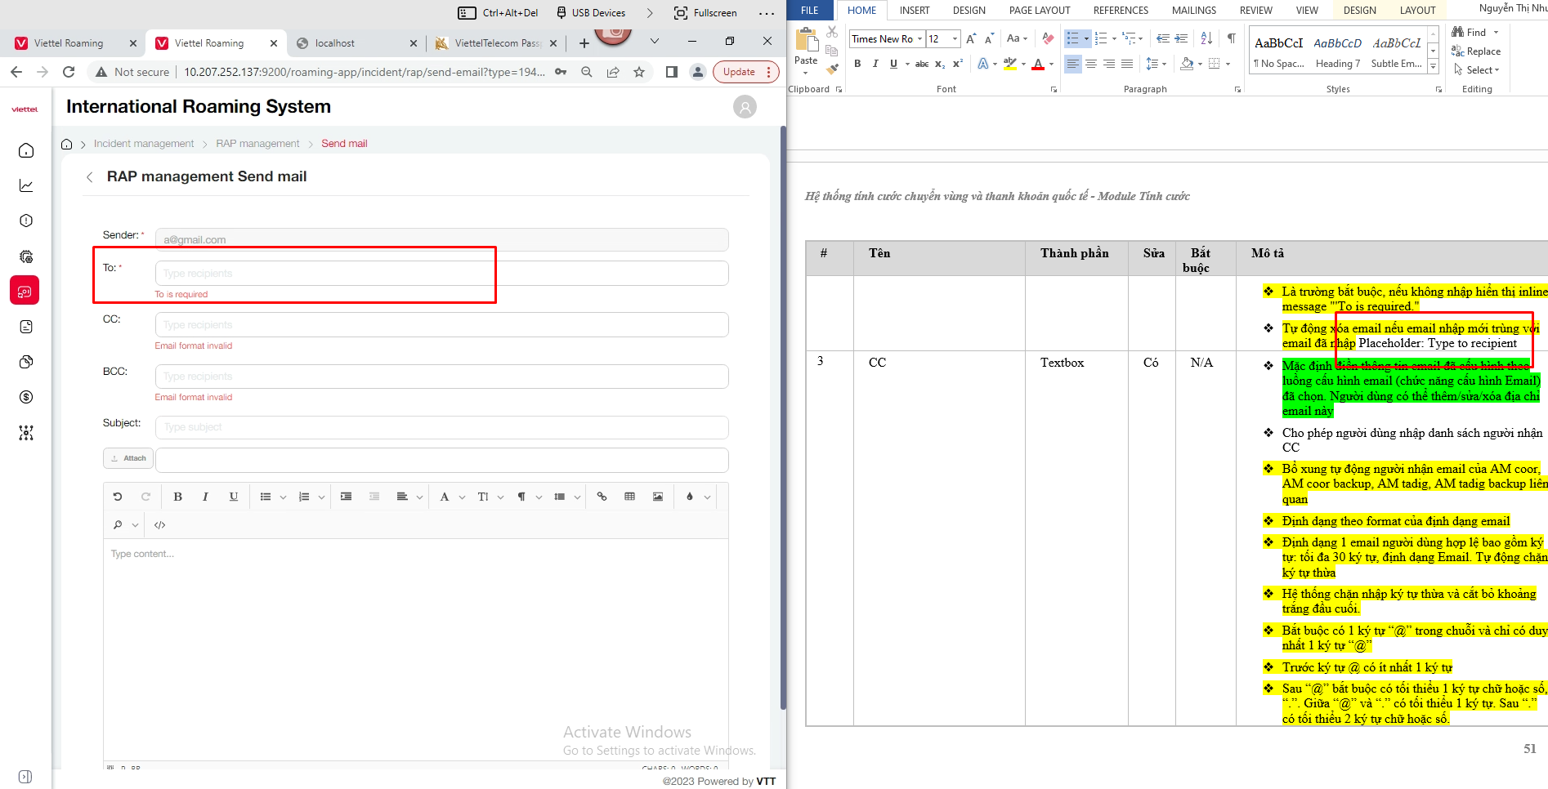Go to RAP management breadcrumb link
The image size is (1548, 789).
pos(257,144)
